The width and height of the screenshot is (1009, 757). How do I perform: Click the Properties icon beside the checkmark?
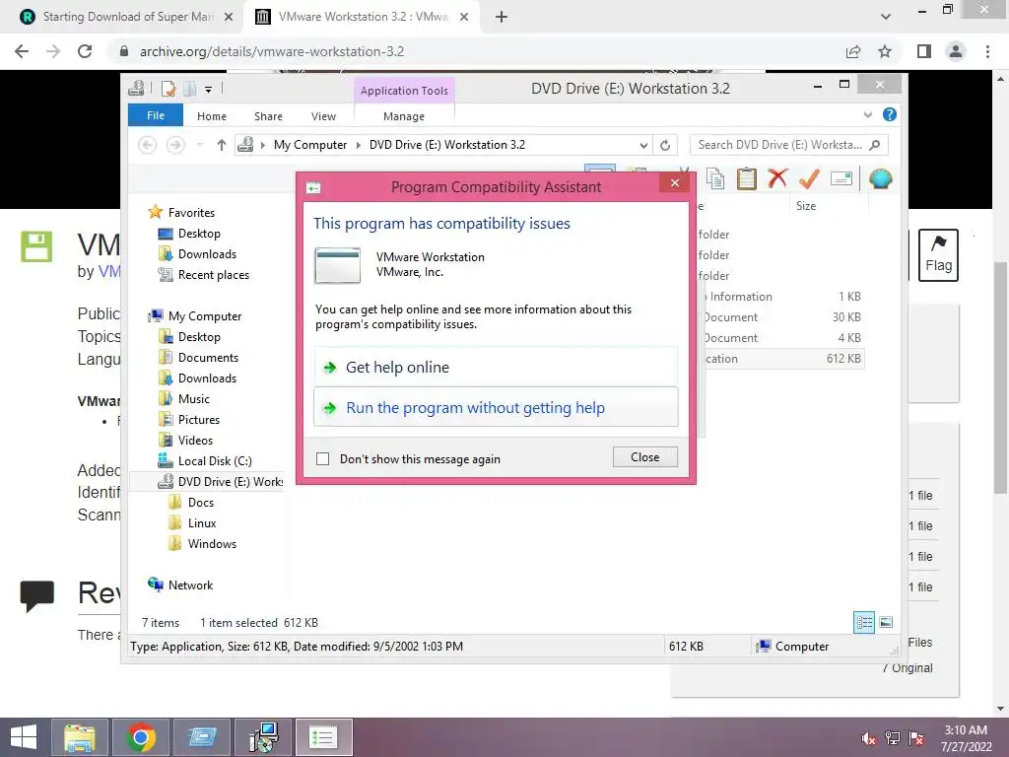(841, 178)
